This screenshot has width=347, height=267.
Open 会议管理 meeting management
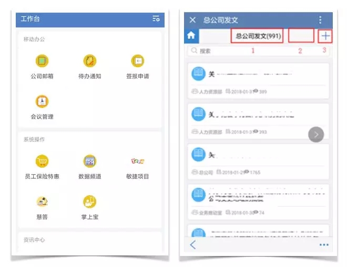(x=42, y=101)
